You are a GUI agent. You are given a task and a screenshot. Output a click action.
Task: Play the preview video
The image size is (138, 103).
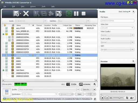102,98
